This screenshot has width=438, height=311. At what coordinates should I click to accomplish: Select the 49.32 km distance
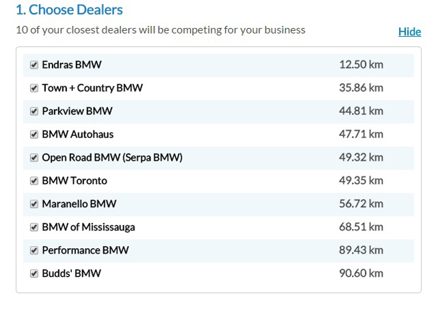click(361, 157)
